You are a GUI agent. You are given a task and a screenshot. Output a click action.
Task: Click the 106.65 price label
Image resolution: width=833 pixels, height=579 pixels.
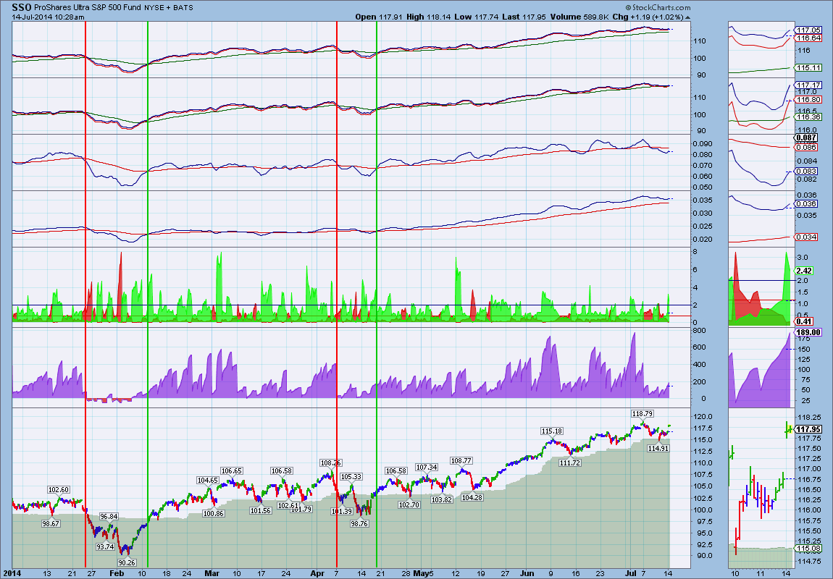pyautogui.click(x=232, y=470)
